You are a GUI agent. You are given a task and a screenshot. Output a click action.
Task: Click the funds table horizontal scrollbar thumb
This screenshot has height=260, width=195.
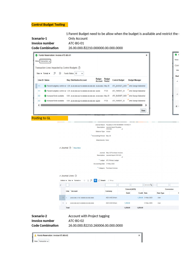point(91,105)
